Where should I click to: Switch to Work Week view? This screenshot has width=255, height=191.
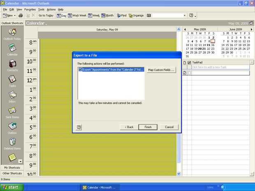pyautogui.click(x=77, y=16)
